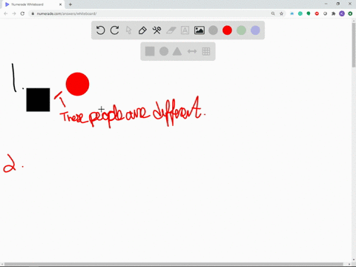Select the pointer selection tool
Screen dimensions: 356x267
pyautogui.click(x=128, y=30)
